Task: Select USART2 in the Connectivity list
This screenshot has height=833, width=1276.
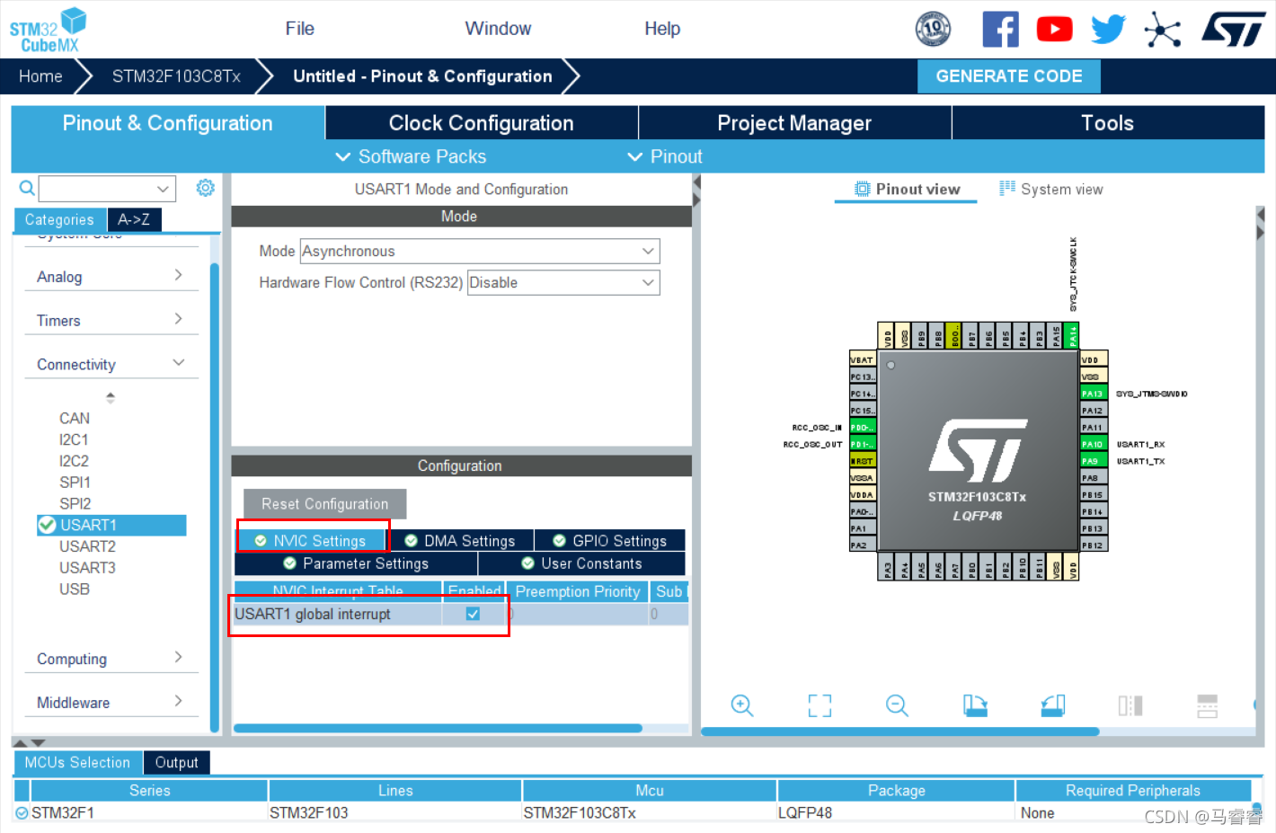Action: click(x=87, y=546)
